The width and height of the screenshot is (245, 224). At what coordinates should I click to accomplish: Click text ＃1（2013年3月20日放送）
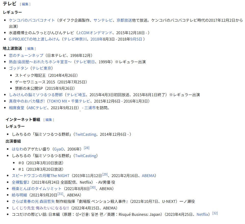(41, 169)
